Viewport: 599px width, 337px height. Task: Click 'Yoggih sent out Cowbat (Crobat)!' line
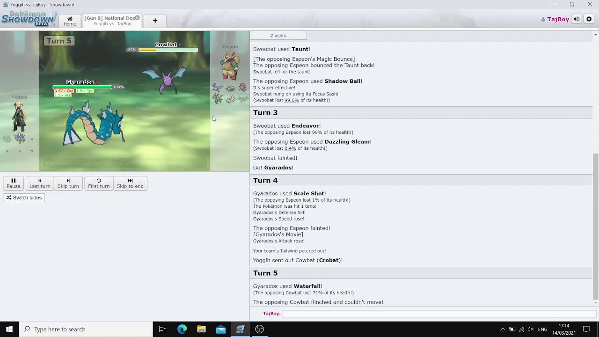298,260
